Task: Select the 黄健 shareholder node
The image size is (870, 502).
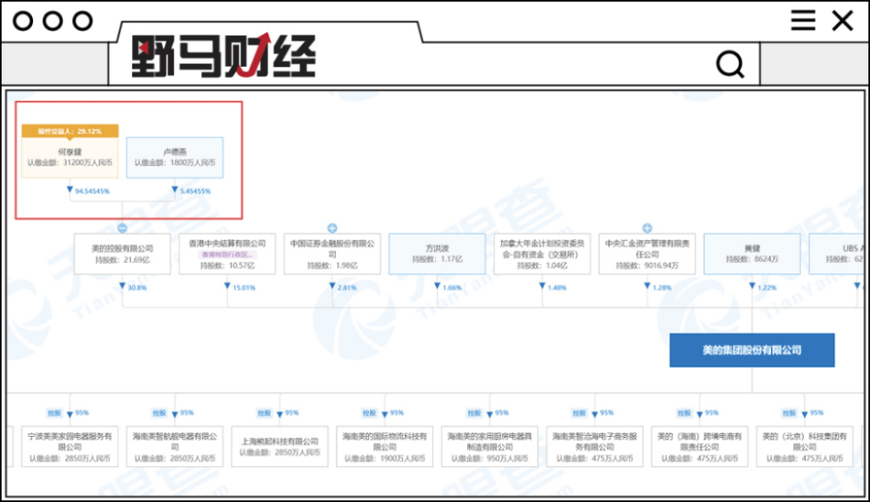Action: (x=753, y=254)
